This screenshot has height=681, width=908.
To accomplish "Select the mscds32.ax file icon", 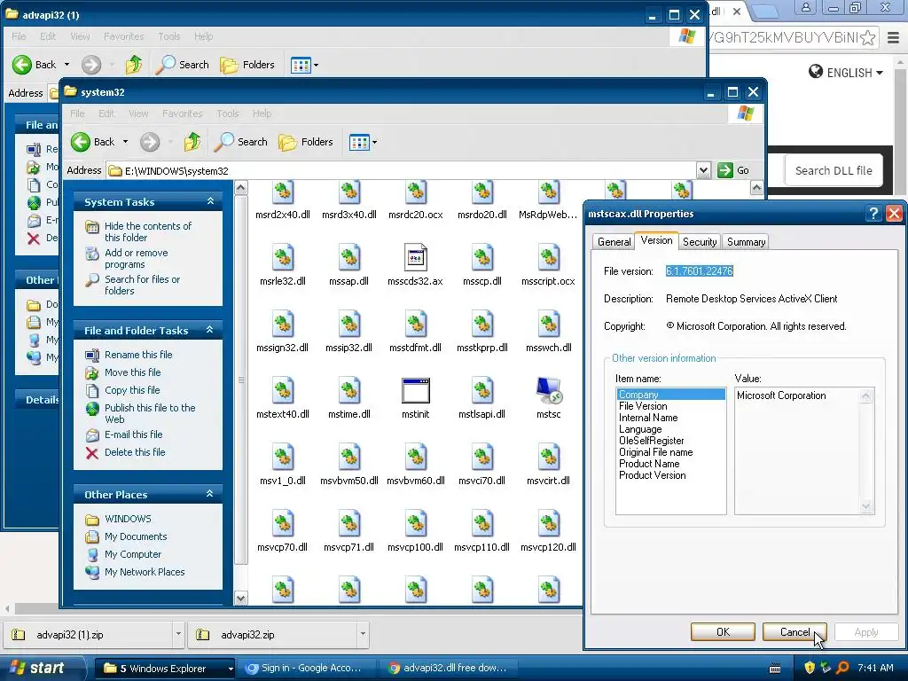I will [x=415, y=258].
